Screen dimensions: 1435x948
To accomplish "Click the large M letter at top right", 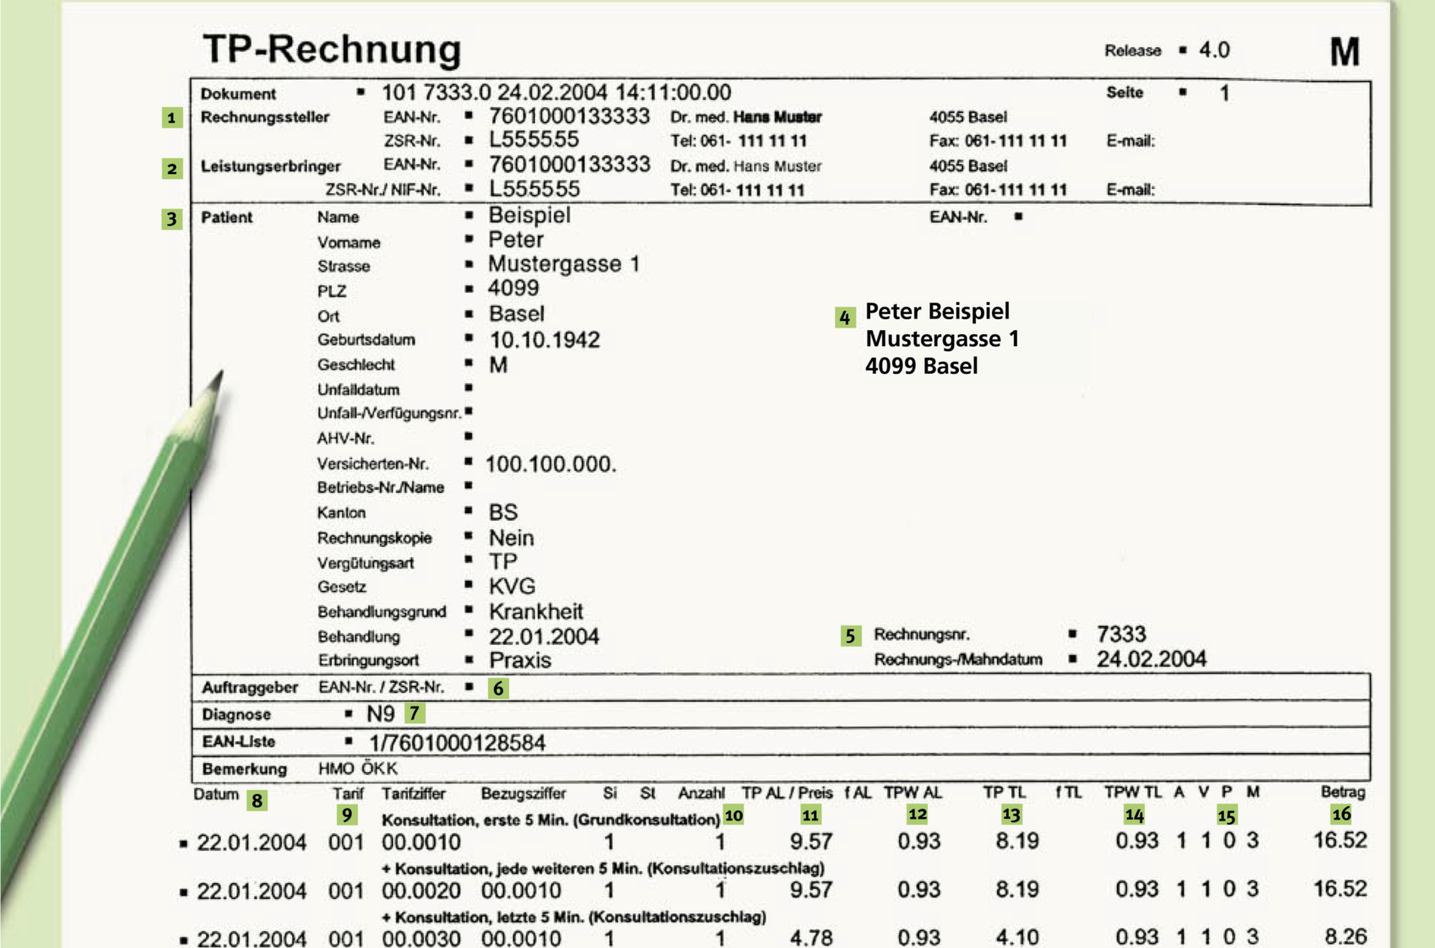I will (1345, 51).
